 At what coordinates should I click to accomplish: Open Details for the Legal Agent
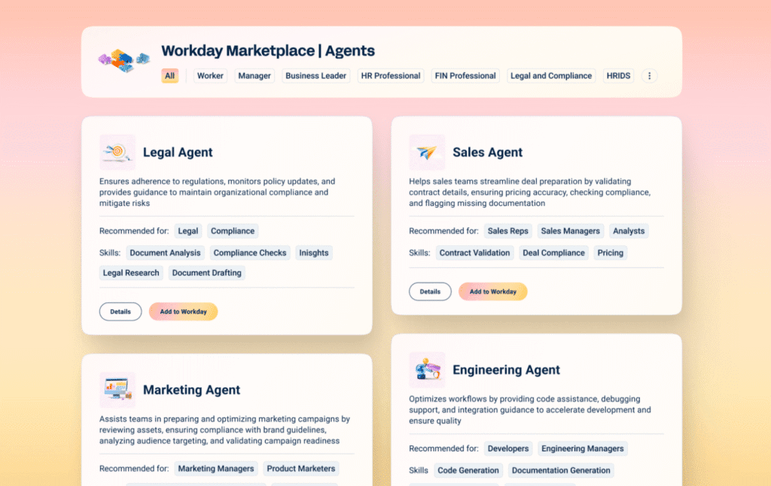pos(120,311)
